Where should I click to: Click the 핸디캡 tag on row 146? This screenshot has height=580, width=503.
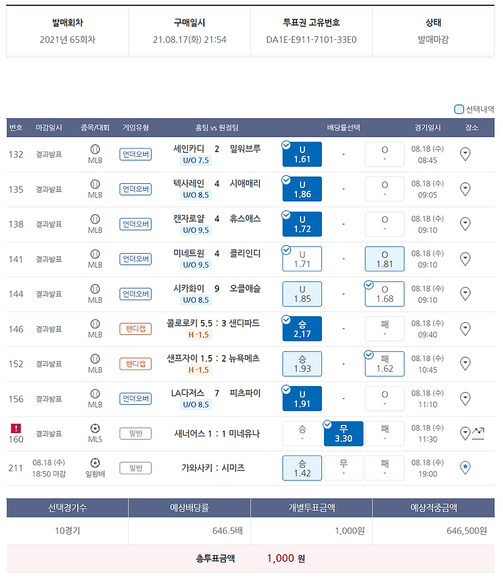135,329
